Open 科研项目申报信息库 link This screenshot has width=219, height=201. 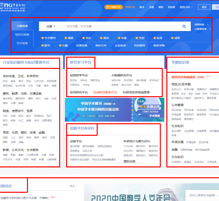click(136, 92)
